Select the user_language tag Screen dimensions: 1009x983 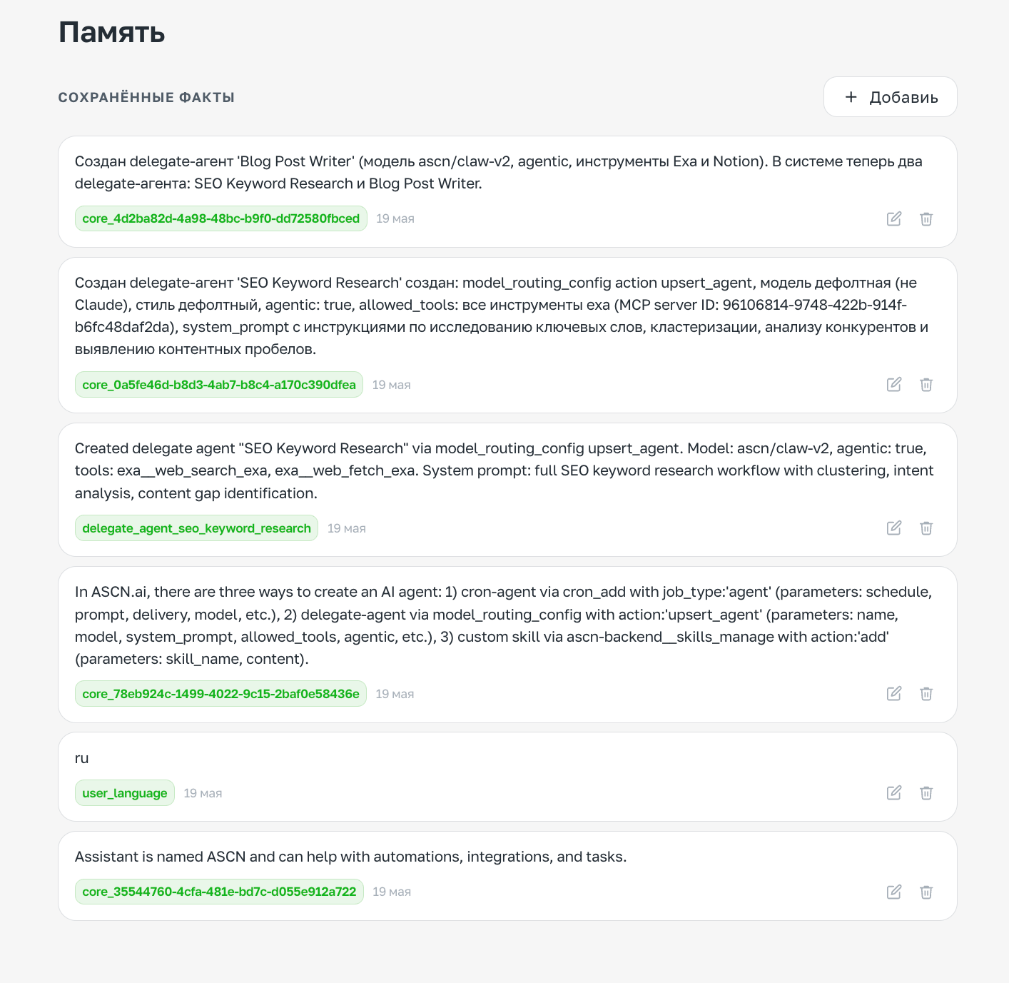pos(125,793)
